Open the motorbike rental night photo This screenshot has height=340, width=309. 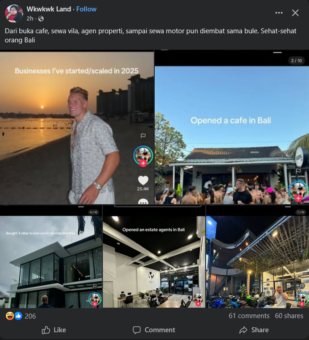click(x=258, y=256)
